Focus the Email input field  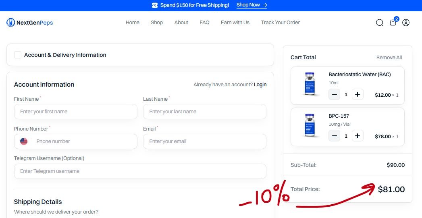pyautogui.click(x=204, y=141)
